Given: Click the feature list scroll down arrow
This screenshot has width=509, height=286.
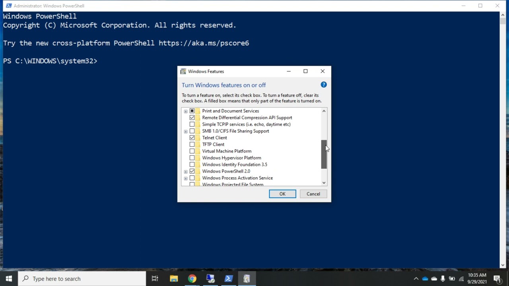Looking at the screenshot, I should (324, 183).
